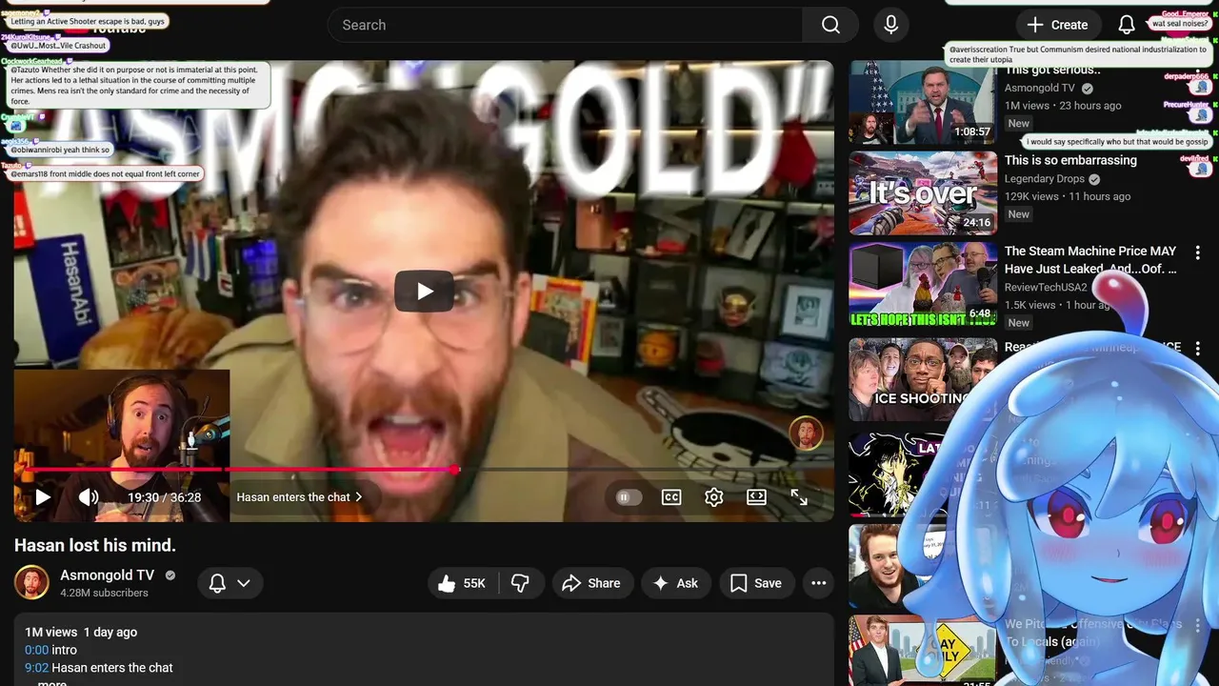Jump to 0:00 intro timestamp
The image size is (1219, 686).
[36, 650]
